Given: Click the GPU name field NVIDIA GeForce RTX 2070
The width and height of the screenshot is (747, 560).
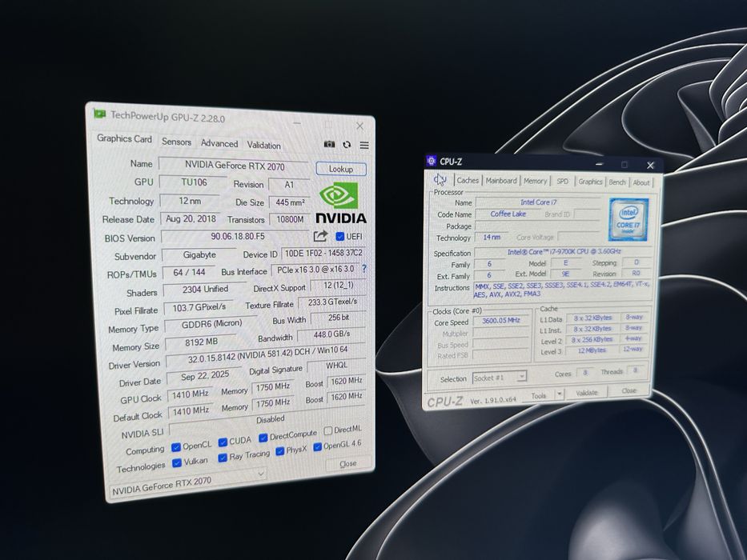Looking at the screenshot, I should click(x=234, y=166).
